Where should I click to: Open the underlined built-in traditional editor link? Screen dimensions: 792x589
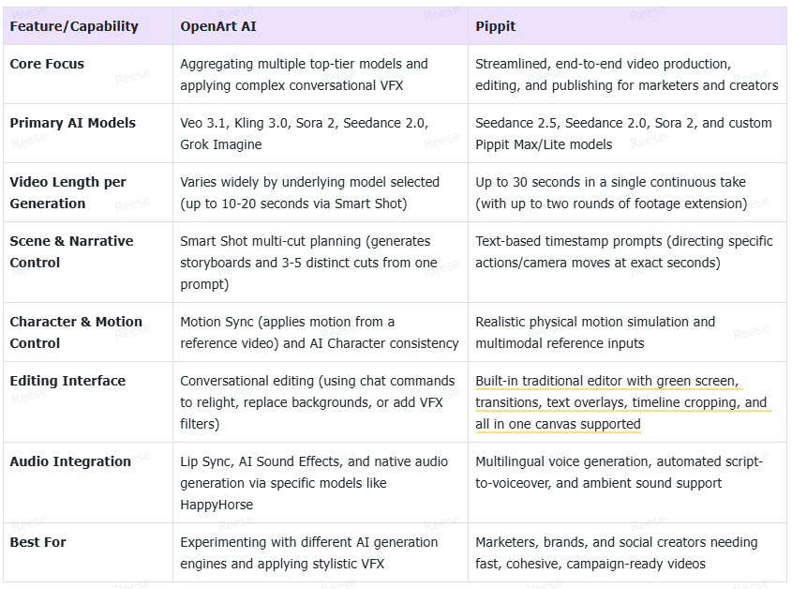[620, 402]
